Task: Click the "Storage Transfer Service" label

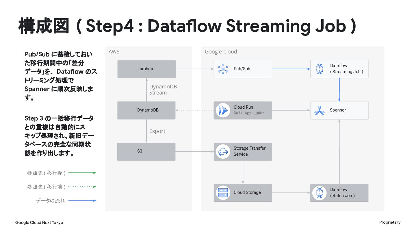Action: (x=250, y=151)
